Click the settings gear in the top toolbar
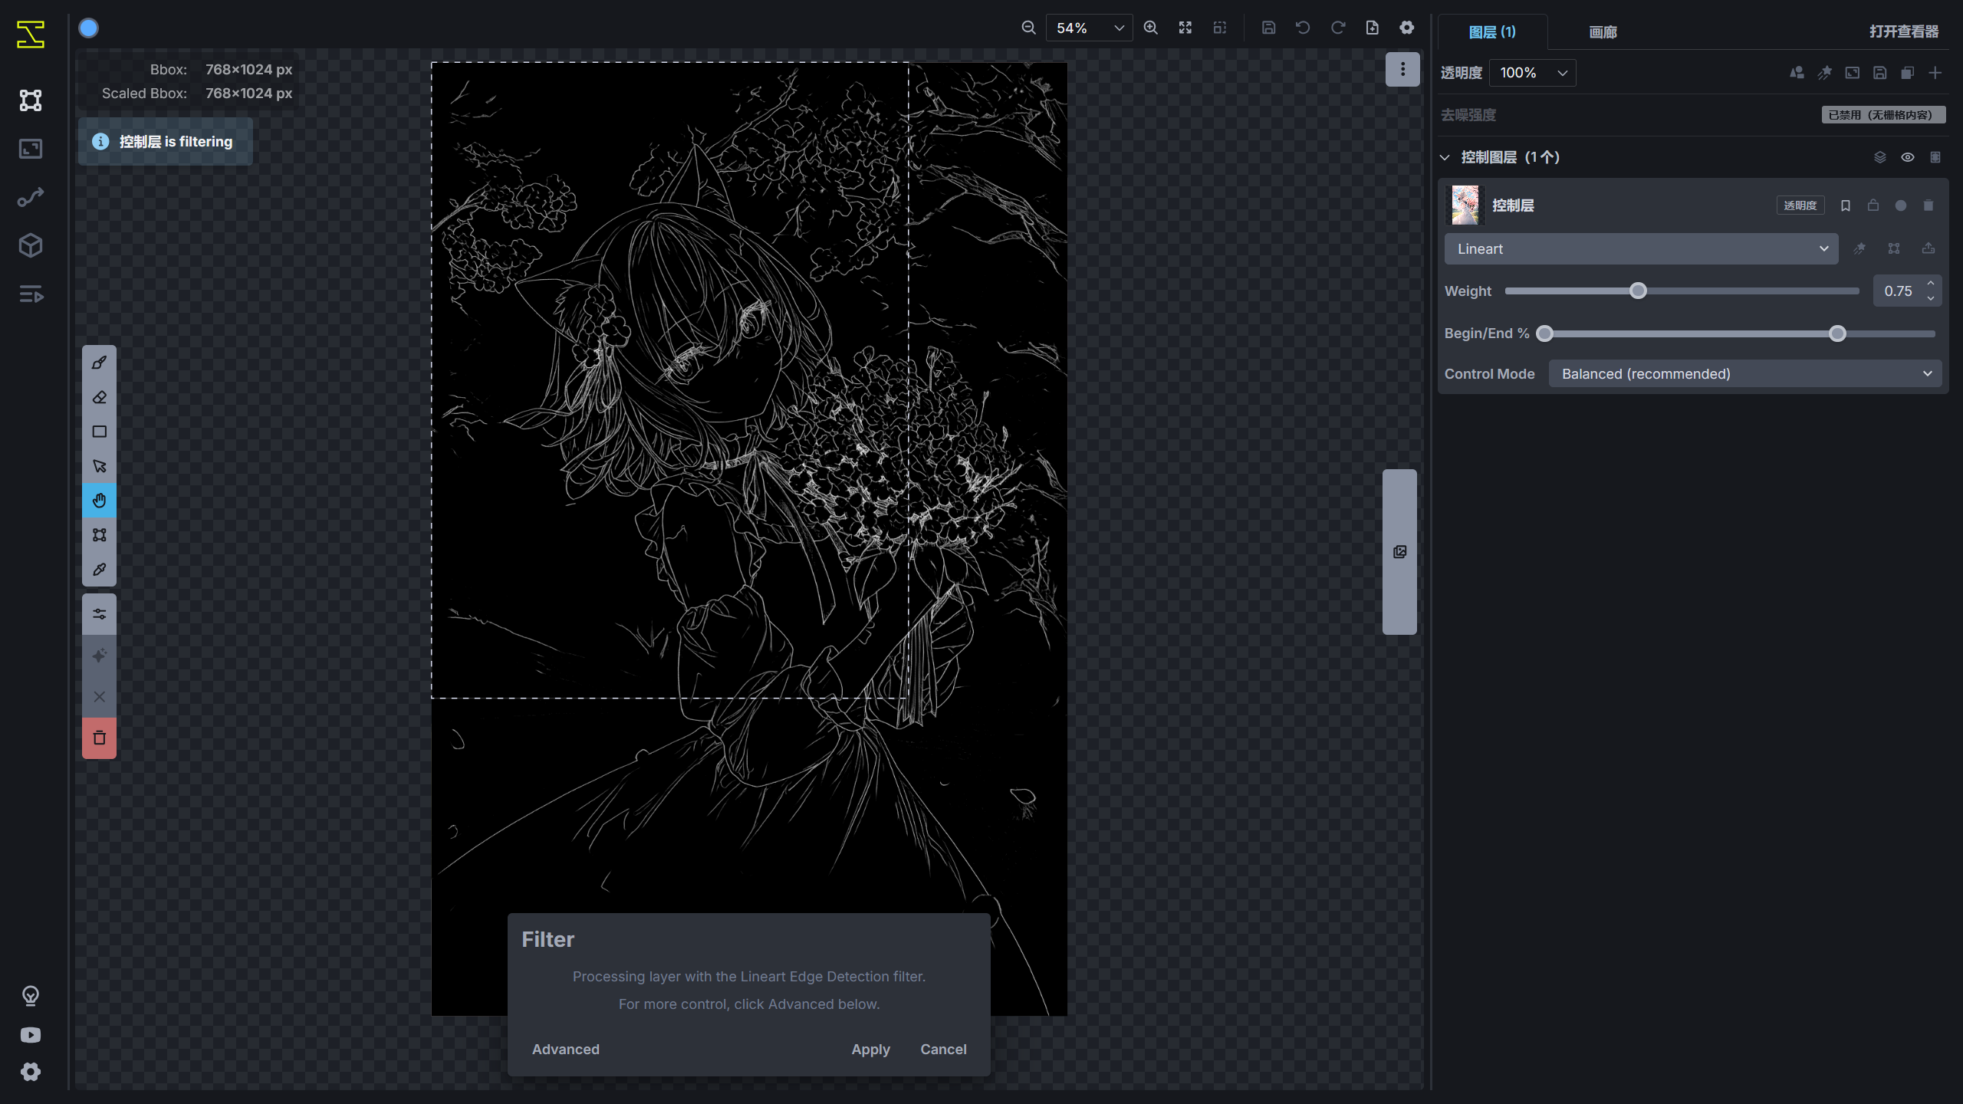The height and width of the screenshot is (1104, 1963). pos(1407,28)
